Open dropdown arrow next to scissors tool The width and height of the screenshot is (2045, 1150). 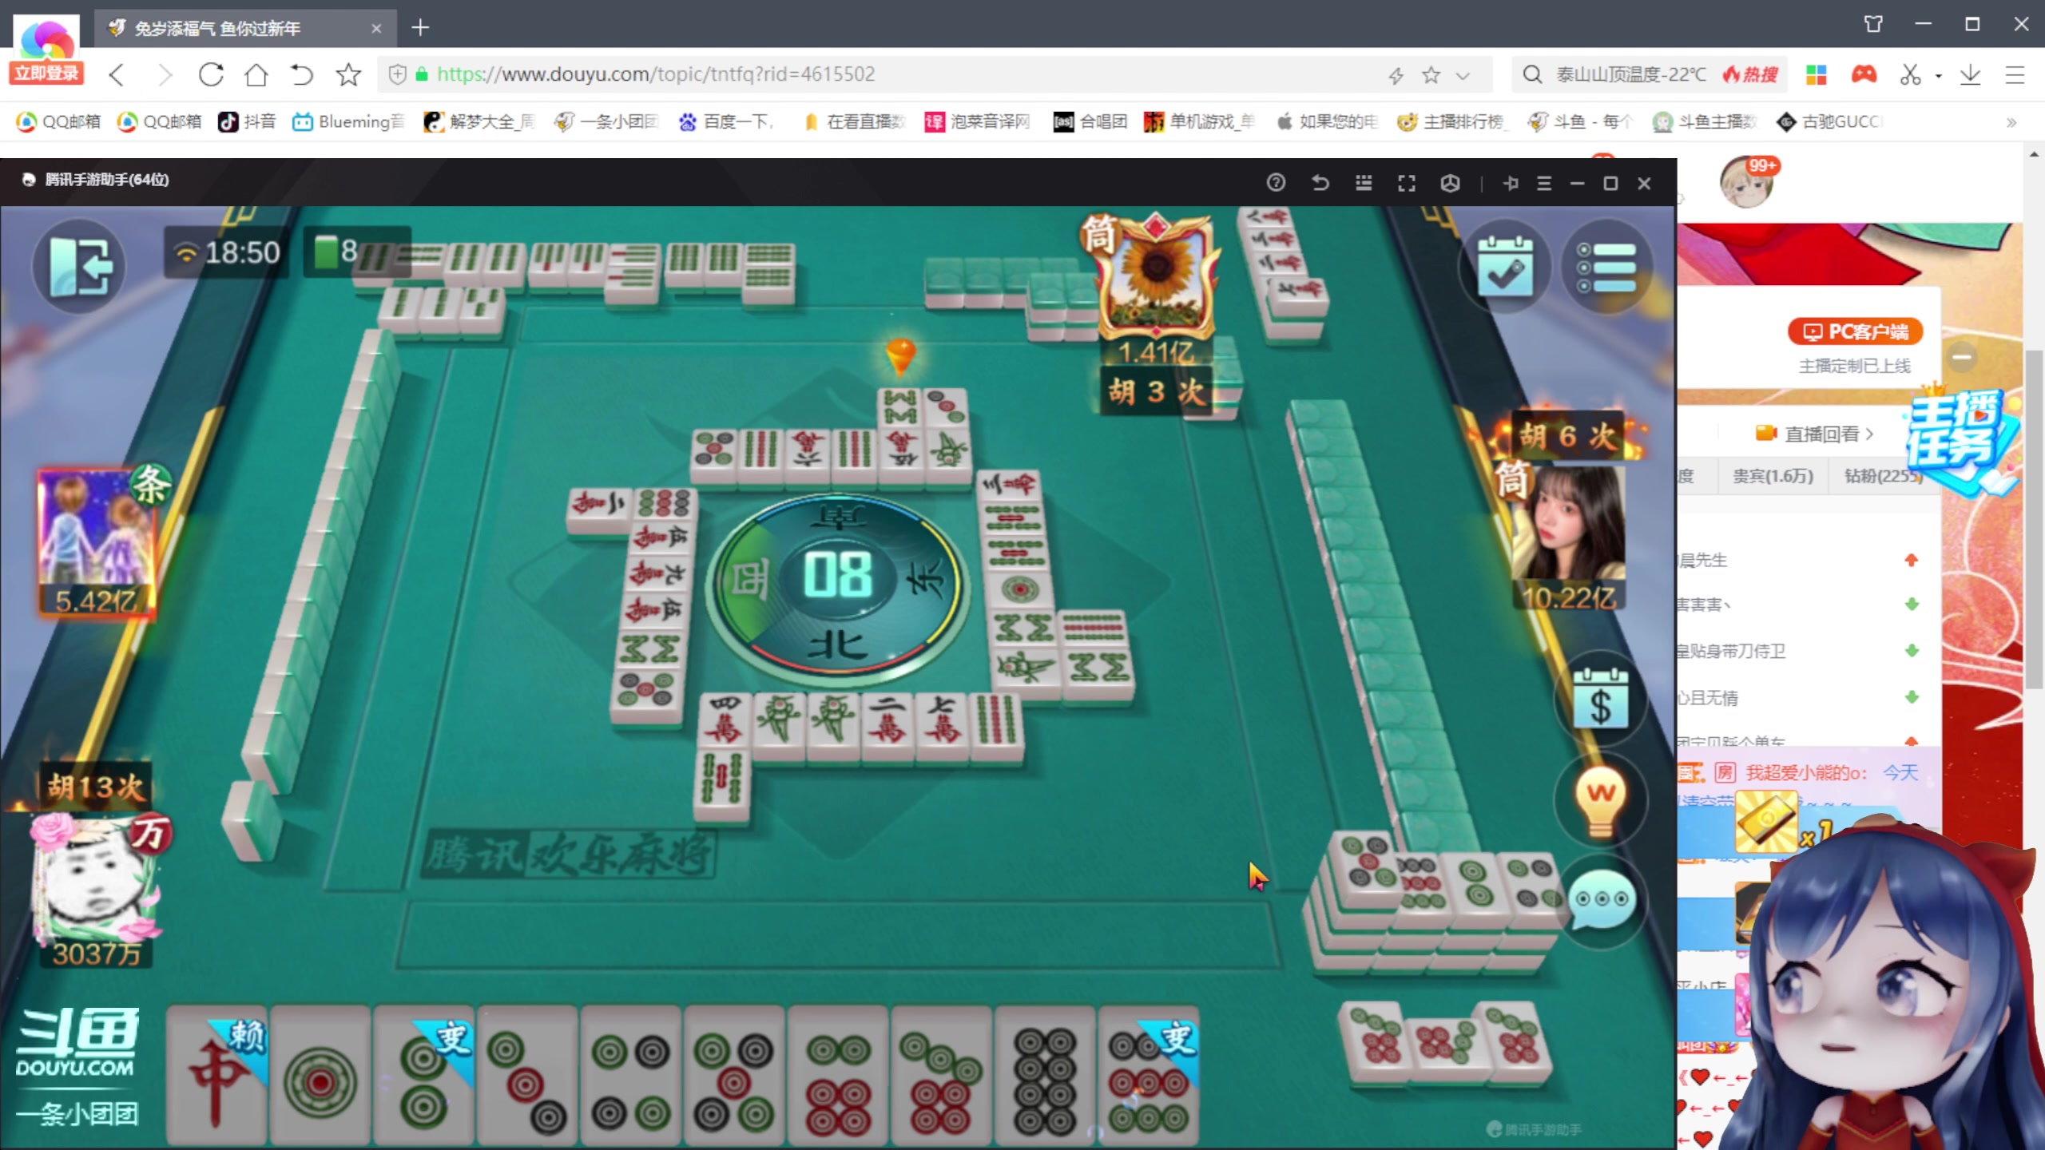(x=1939, y=76)
